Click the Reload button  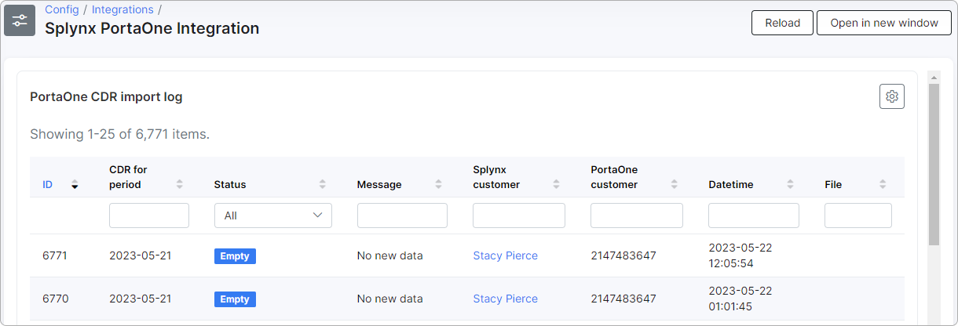pyautogui.click(x=782, y=23)
